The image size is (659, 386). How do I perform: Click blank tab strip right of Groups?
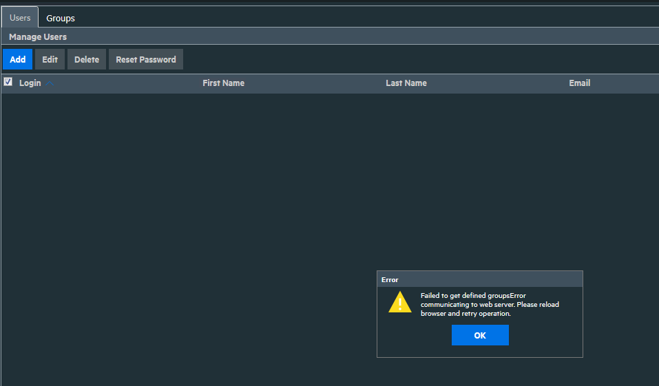(344, 18)
